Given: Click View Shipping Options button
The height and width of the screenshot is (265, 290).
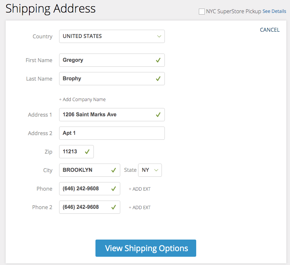Looking at the screenshot, I should [x=146, y=248].
